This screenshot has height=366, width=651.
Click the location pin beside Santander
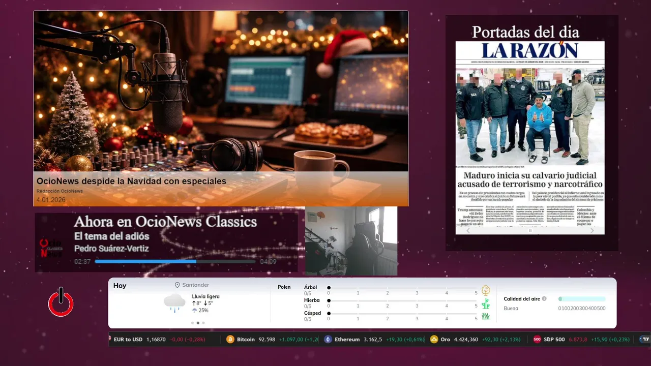tap(177, 285)
